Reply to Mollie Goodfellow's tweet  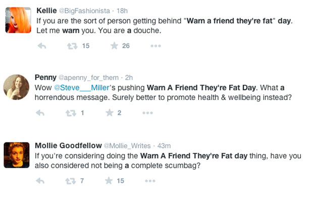(x=40, y=181)
